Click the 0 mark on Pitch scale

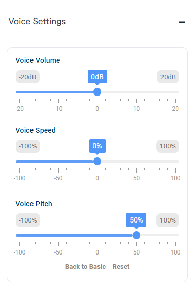tap(97, 252)
